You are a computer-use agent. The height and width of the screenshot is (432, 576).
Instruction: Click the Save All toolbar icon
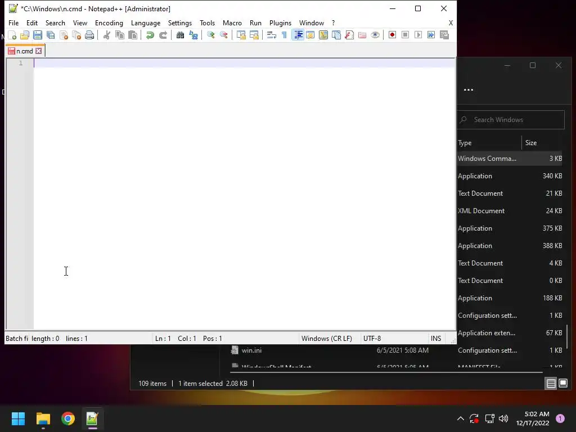50,35
